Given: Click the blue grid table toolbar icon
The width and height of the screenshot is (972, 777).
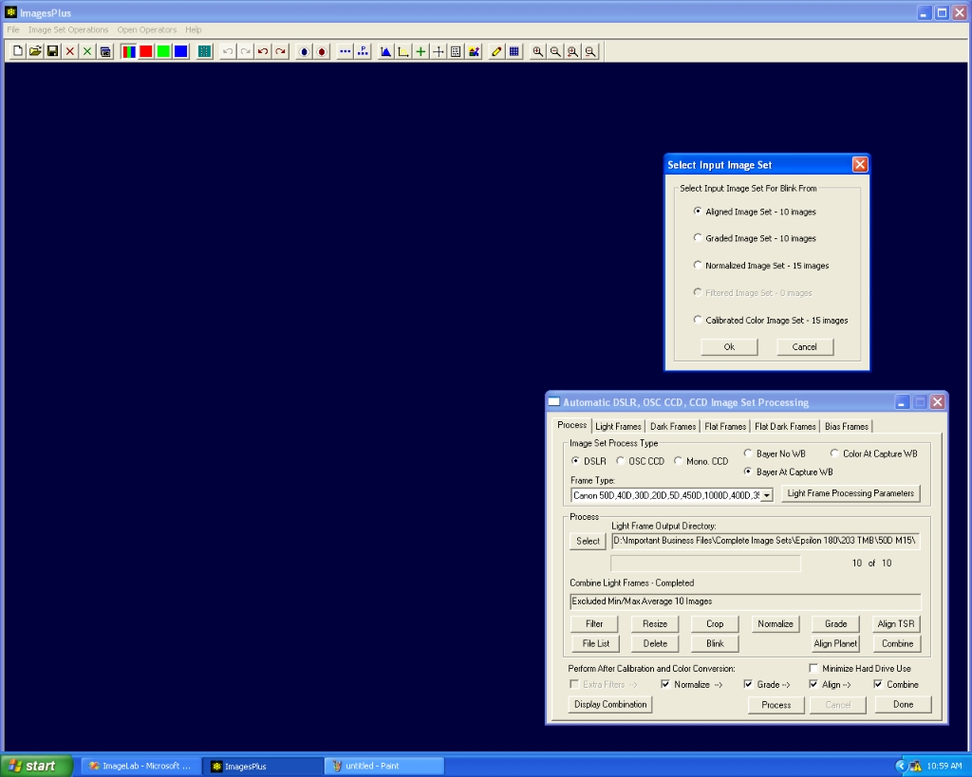Looking at the screenshot, I should coord(514,51).
